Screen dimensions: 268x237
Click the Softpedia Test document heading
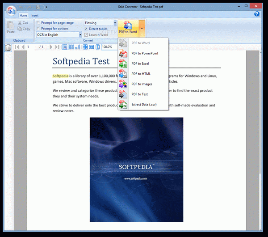coord(81,61)
